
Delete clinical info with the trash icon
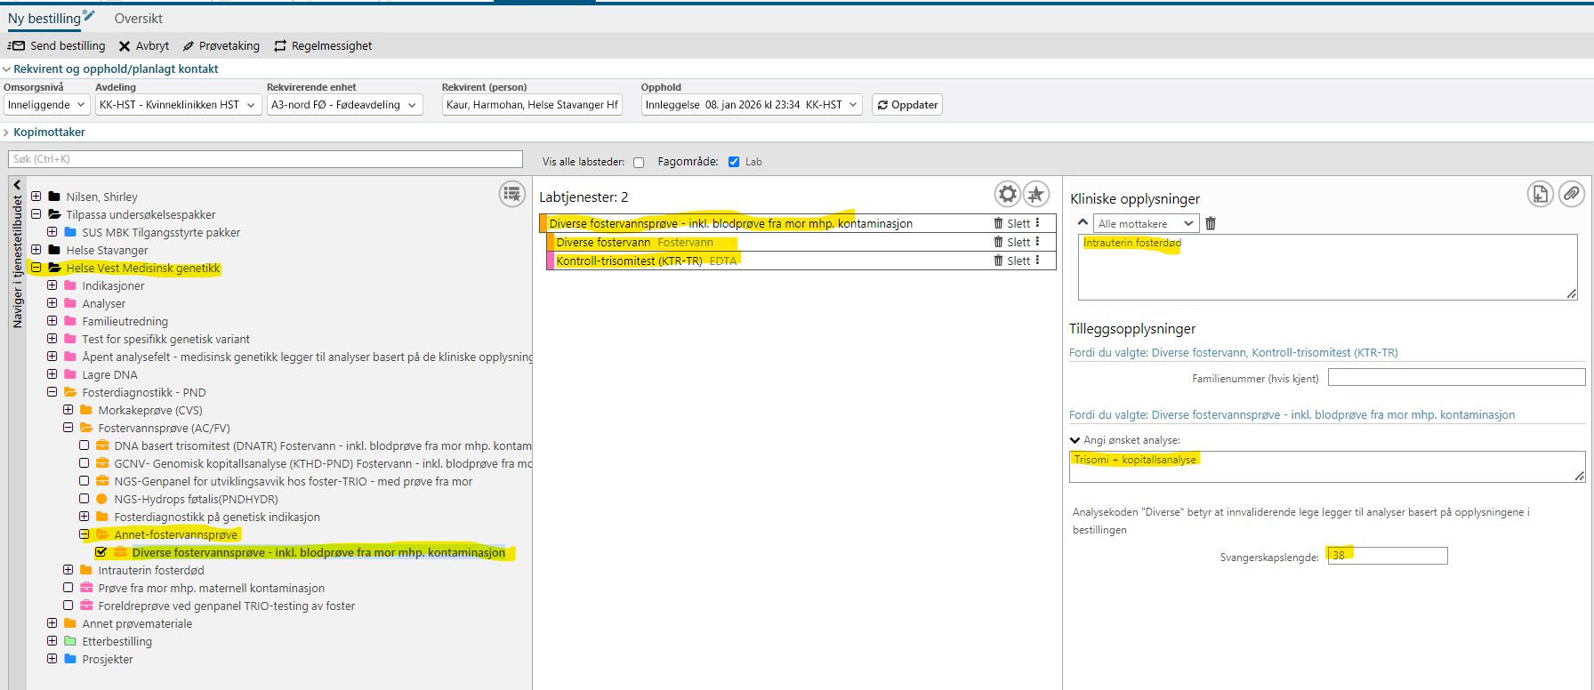point(1211,224)
